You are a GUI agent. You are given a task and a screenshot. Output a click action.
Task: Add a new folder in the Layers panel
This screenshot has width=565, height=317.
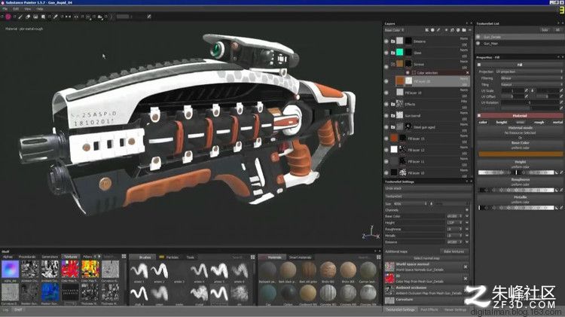pos(464,30)
